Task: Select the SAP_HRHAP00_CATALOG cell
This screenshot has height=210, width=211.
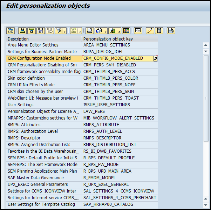Action: pyautogui.click(x=120, y=204)
